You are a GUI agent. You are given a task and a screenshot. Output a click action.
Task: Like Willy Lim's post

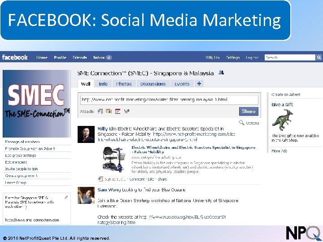coord(151,179)
